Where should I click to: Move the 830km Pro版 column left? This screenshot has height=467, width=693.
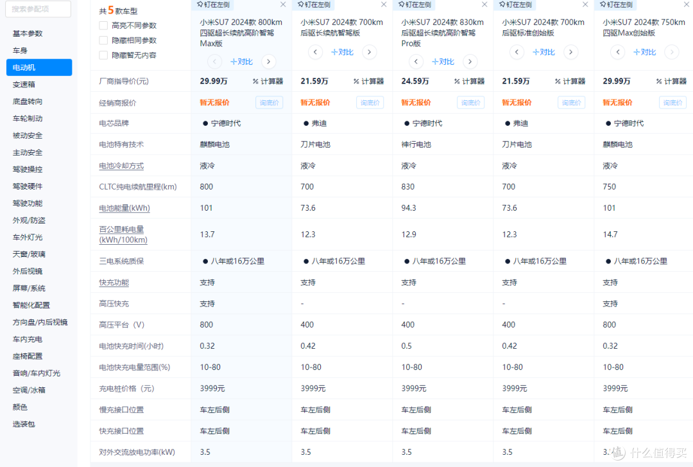click(x=416, y=62)
